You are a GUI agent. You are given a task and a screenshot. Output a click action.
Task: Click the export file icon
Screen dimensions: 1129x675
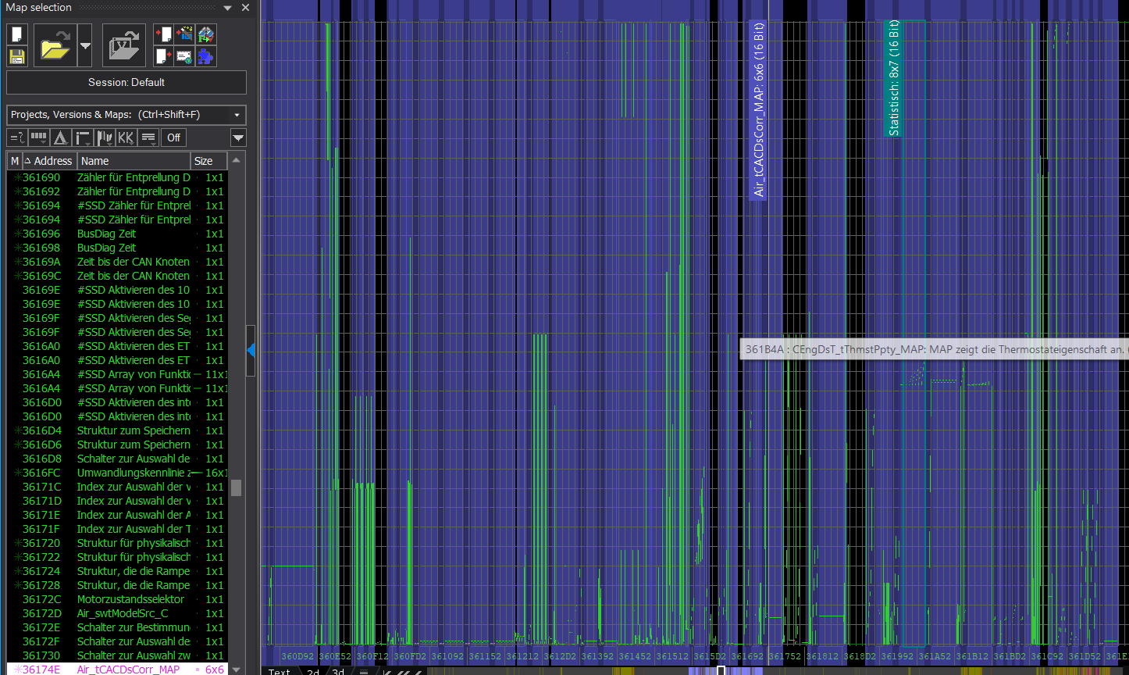(x=163, y=56)
